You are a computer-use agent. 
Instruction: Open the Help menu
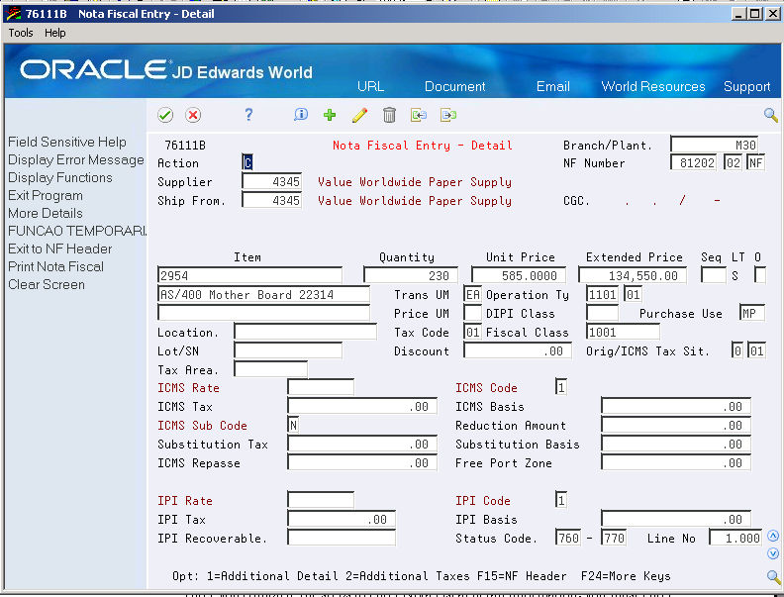55,33
